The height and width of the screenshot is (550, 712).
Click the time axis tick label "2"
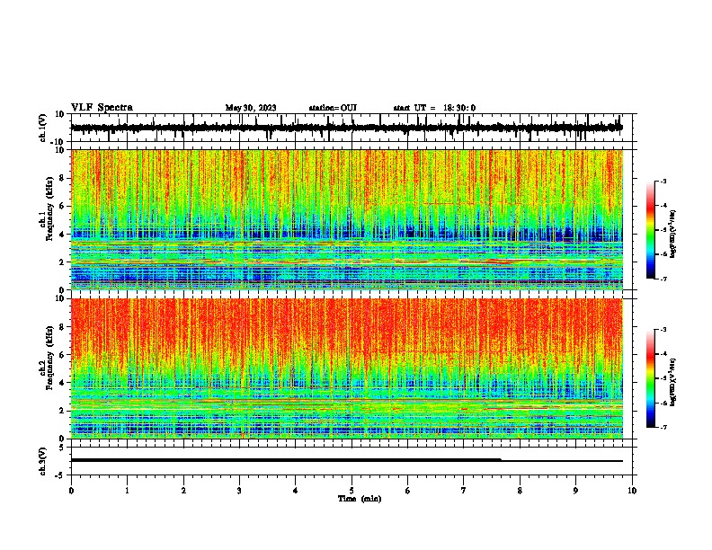[x=183, y=491]
